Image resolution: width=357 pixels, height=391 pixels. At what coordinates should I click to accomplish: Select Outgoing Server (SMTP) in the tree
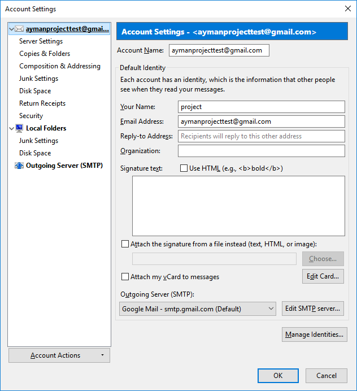pos(64,166)
